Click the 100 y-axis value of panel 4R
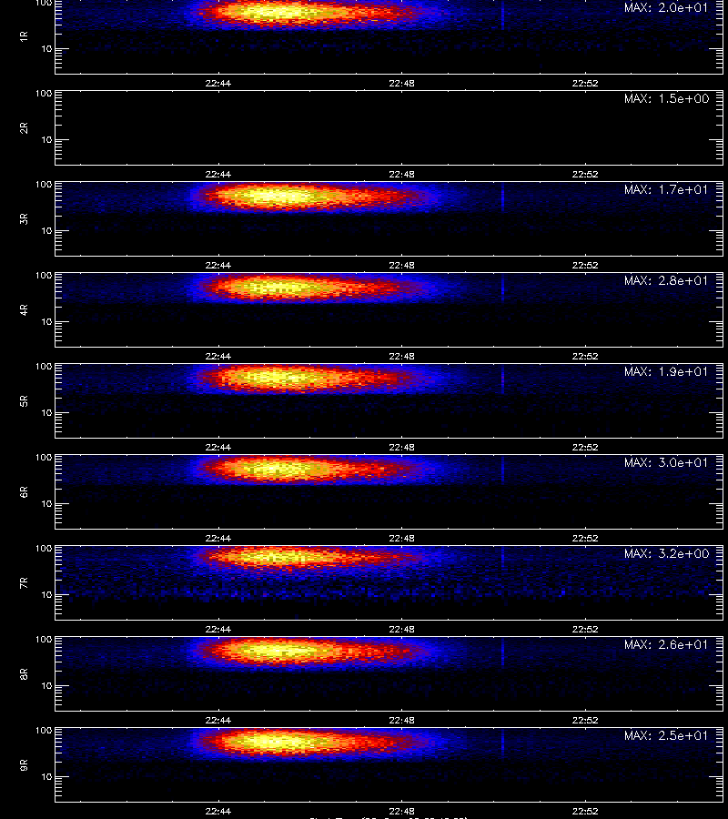This screenshot has width=728, height=819. tap(44, 275)
